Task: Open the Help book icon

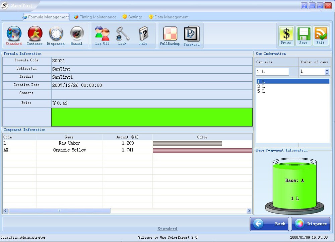Action: pos(143,35)
